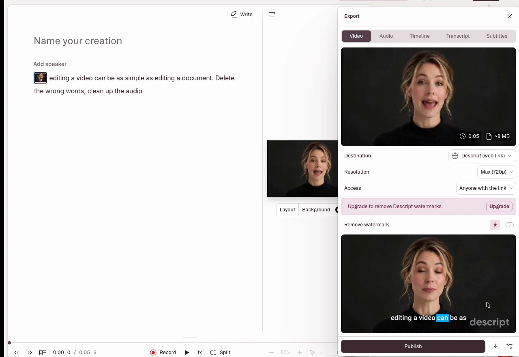Click the canvas video preview behind Export panel

tap(302, 169)
